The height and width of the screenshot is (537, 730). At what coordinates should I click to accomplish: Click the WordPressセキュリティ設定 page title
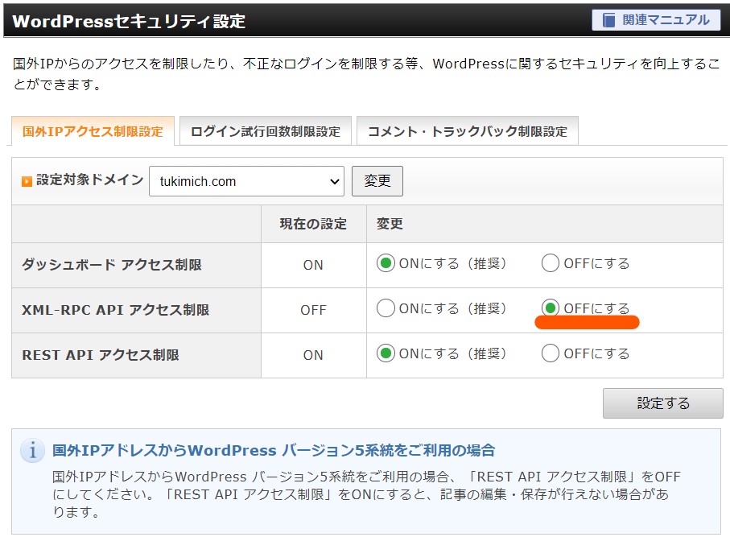[x=129, y=21]
